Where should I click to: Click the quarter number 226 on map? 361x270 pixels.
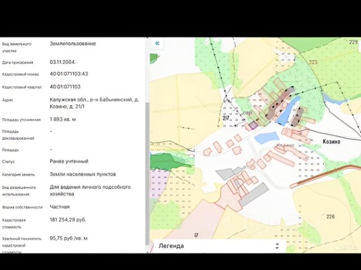point(331,216)
